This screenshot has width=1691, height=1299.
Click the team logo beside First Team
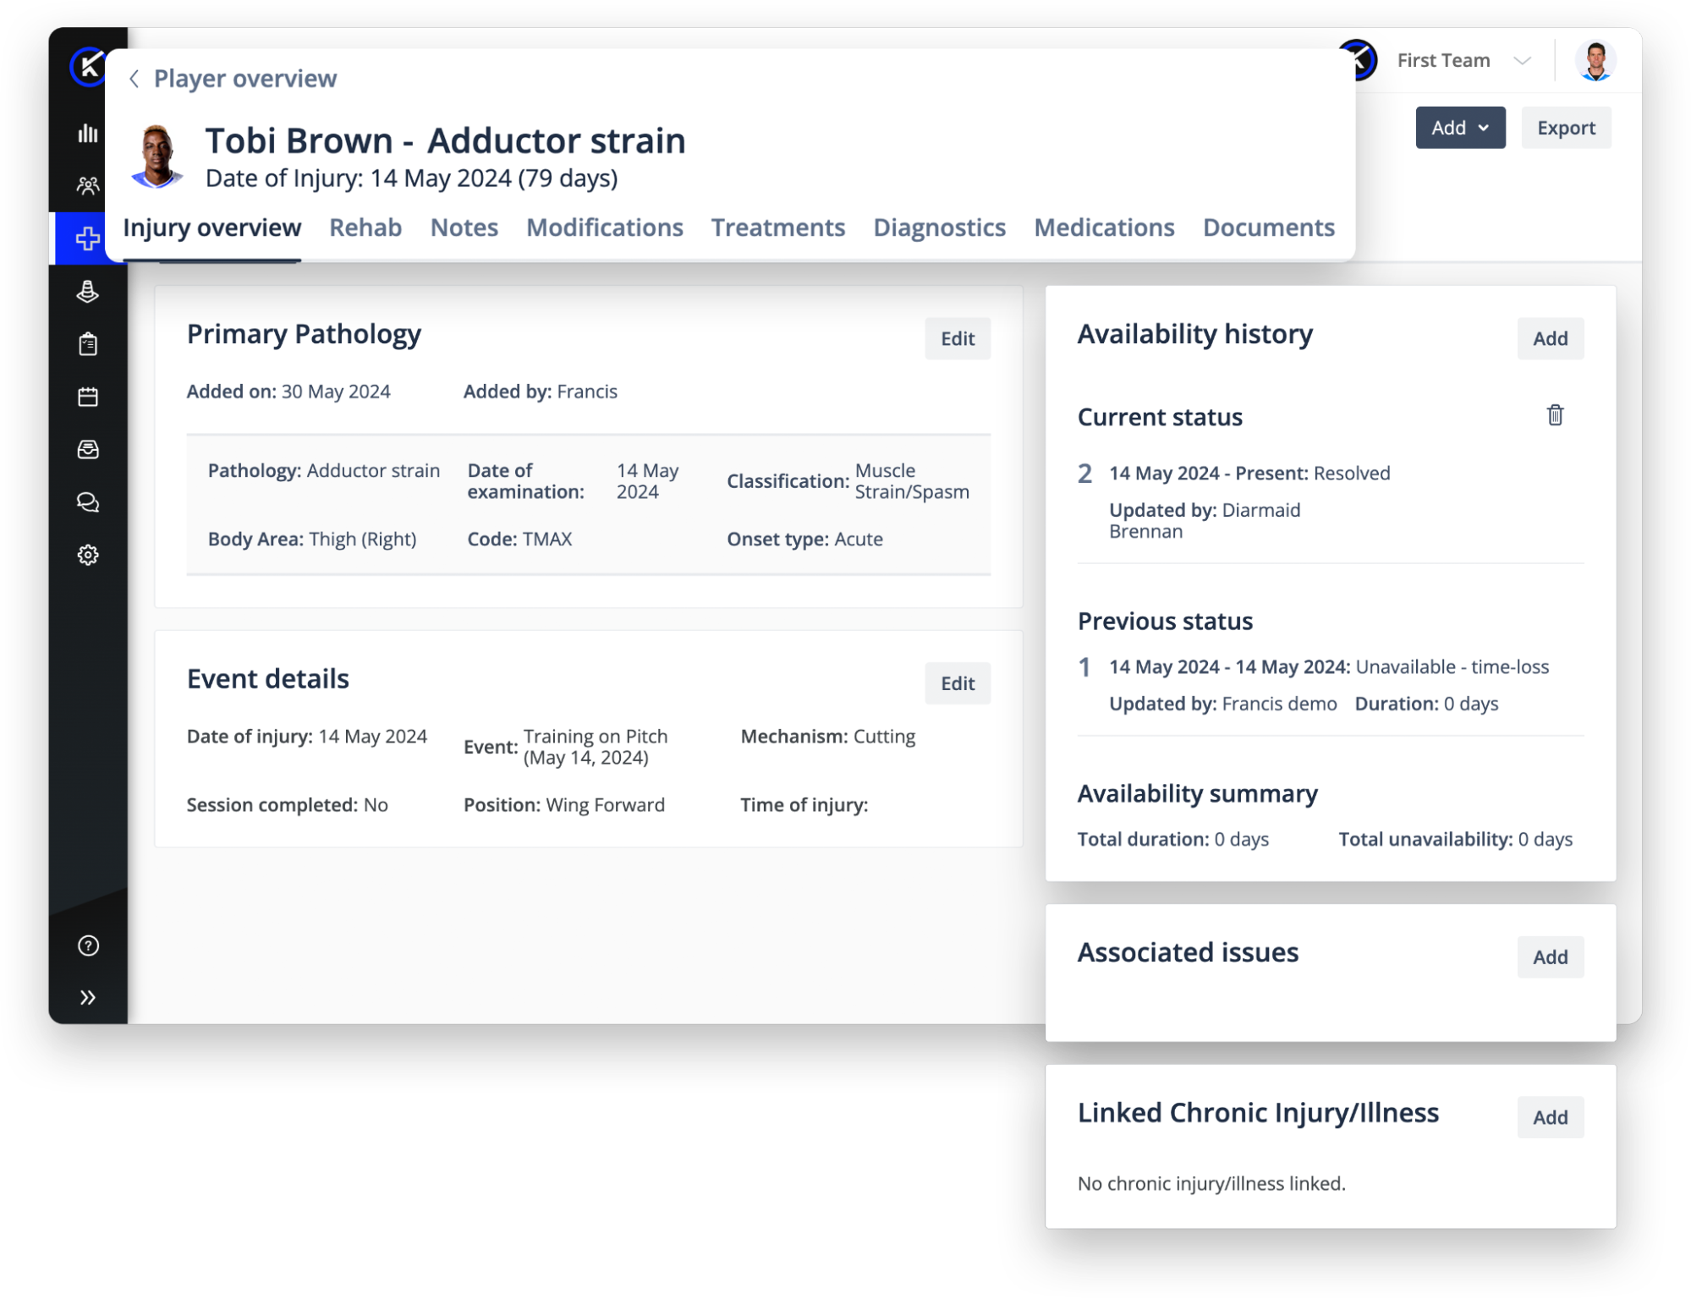1362,61
